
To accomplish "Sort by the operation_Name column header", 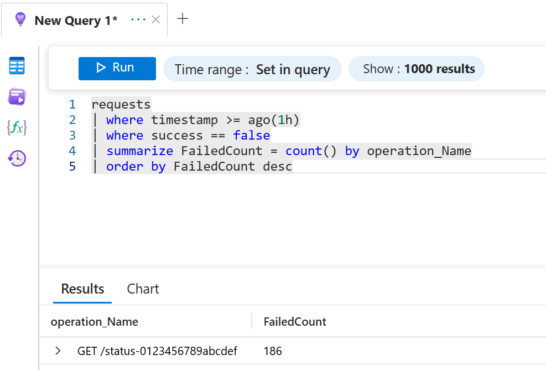I will tap(95, 322).
